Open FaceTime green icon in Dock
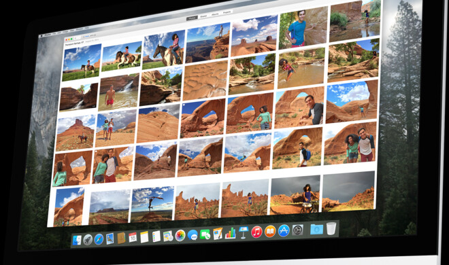The image size is (449, 265). 205,234
